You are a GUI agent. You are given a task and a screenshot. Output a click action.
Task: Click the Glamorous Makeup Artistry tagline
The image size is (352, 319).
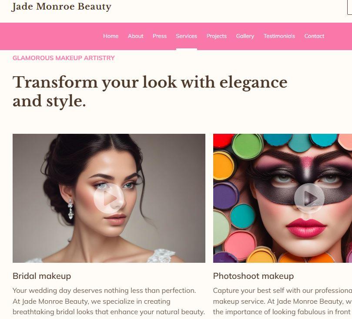click(64, 58)
